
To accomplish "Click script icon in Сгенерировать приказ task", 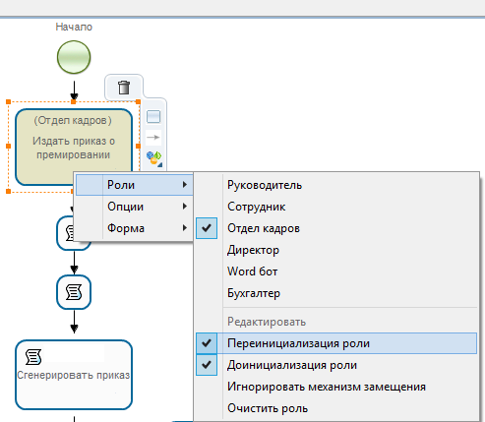I will (33, 357).
